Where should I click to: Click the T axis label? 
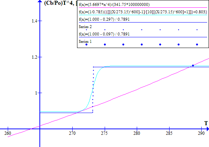pos(206,123)
